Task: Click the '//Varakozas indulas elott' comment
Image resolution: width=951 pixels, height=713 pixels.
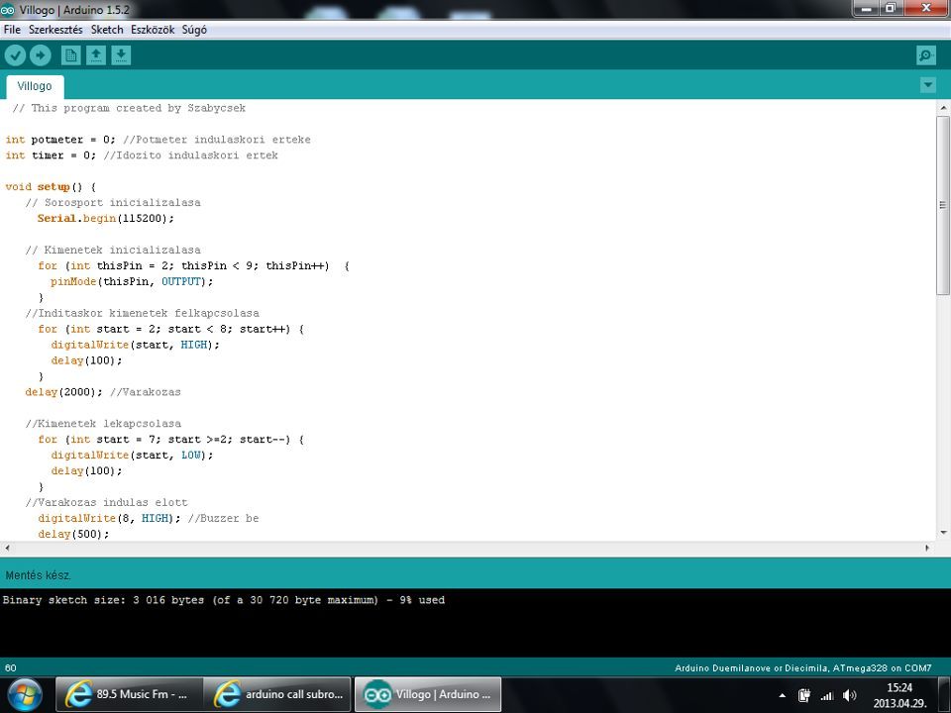Action: point(106,502)
